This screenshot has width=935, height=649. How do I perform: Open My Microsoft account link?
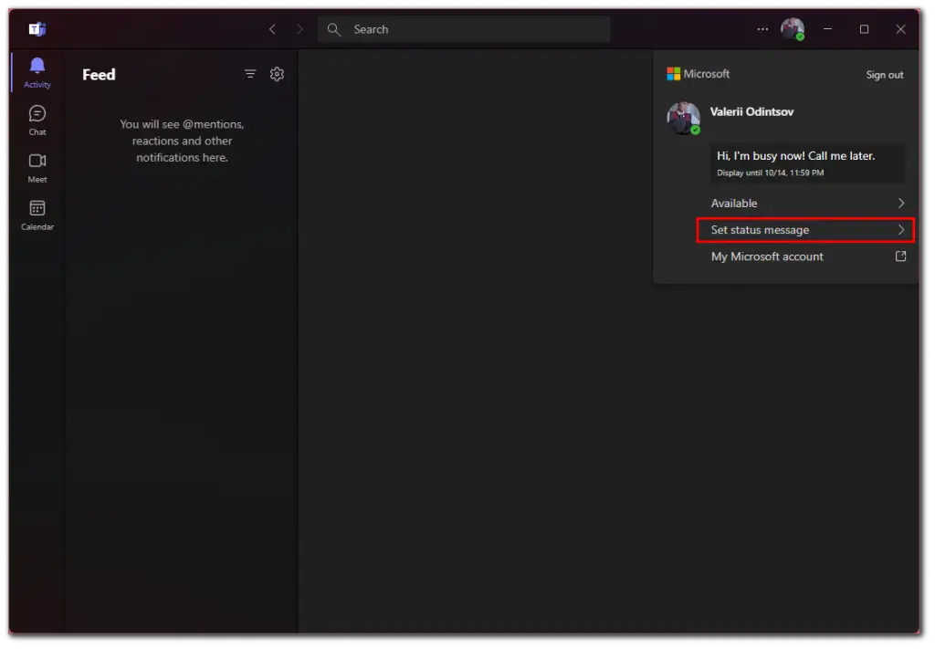coord(767,256)
